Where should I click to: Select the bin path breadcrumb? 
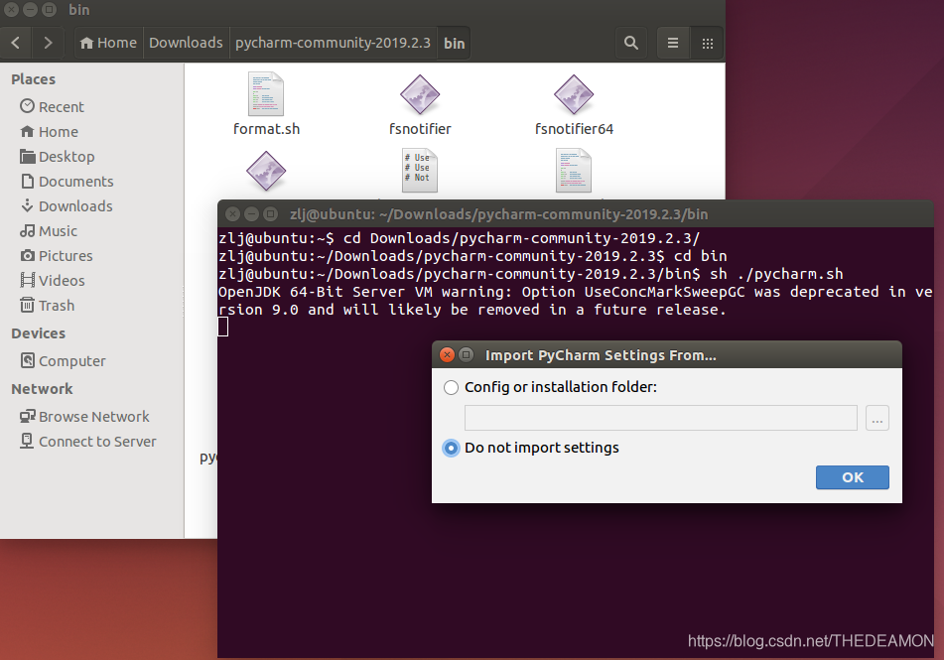[454, 44]
